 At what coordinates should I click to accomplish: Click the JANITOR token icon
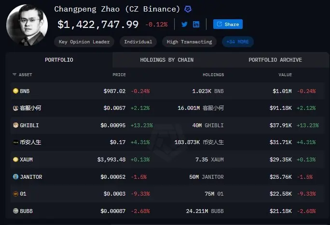(x=15, y=177)
